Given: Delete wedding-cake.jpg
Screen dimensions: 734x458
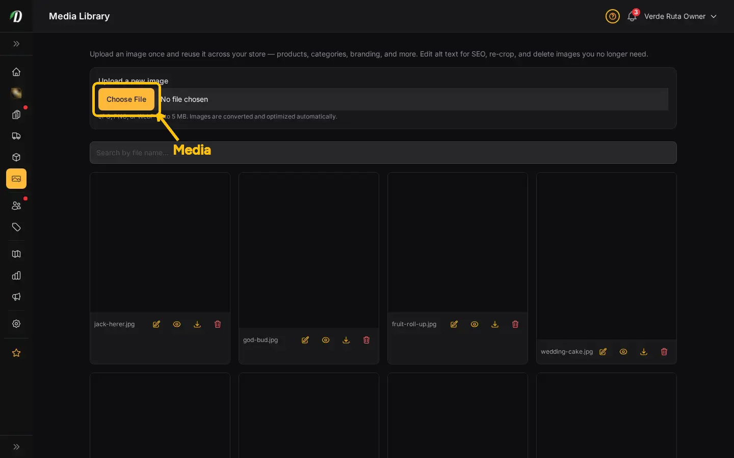Looking at the screenshot, I should (664, 352).
